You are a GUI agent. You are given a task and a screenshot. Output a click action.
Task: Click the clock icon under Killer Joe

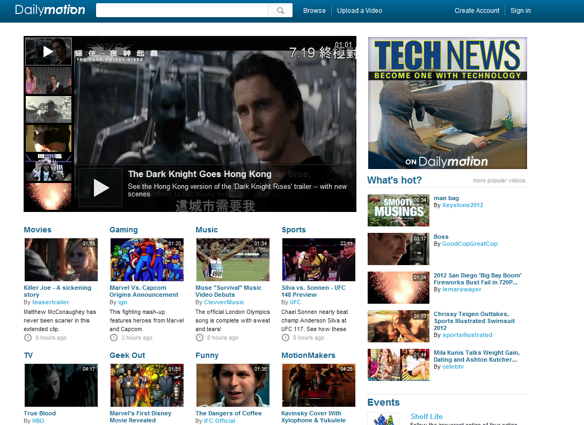pos(28,338)
